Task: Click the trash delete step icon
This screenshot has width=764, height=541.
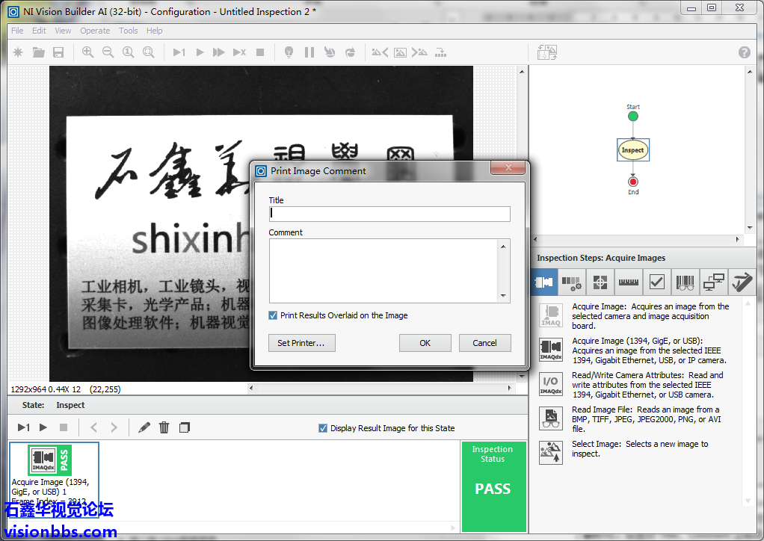Action: pyautogui.click(x=164, y=427)
